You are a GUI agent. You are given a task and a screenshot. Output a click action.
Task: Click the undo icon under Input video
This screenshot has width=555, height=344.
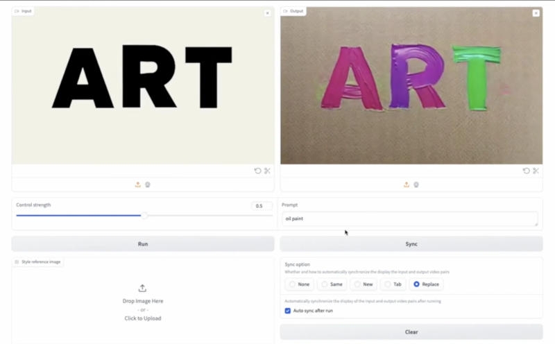(258, 171)
